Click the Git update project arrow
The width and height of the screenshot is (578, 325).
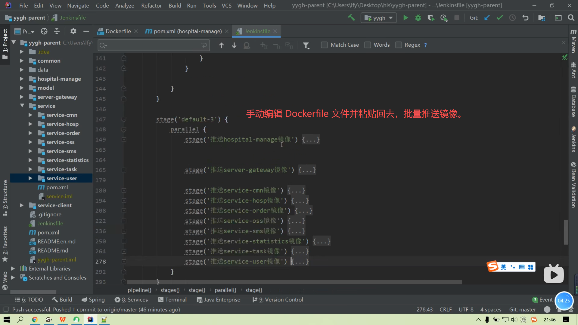click(487, 18)
